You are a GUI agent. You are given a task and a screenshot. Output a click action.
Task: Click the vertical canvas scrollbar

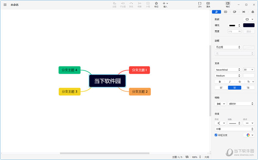(x=210, y=80)
